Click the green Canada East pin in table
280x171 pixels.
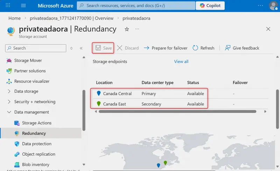pos(99,104)
